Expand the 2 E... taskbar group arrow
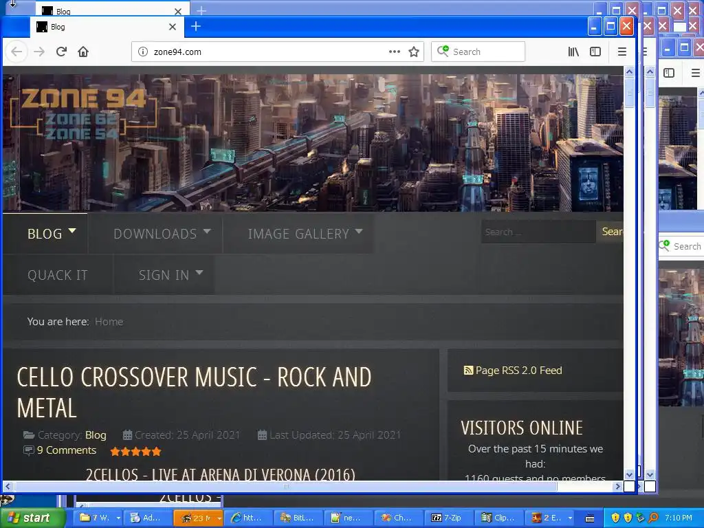The height and width of the screenshot is (528, 704). (570, 518)
